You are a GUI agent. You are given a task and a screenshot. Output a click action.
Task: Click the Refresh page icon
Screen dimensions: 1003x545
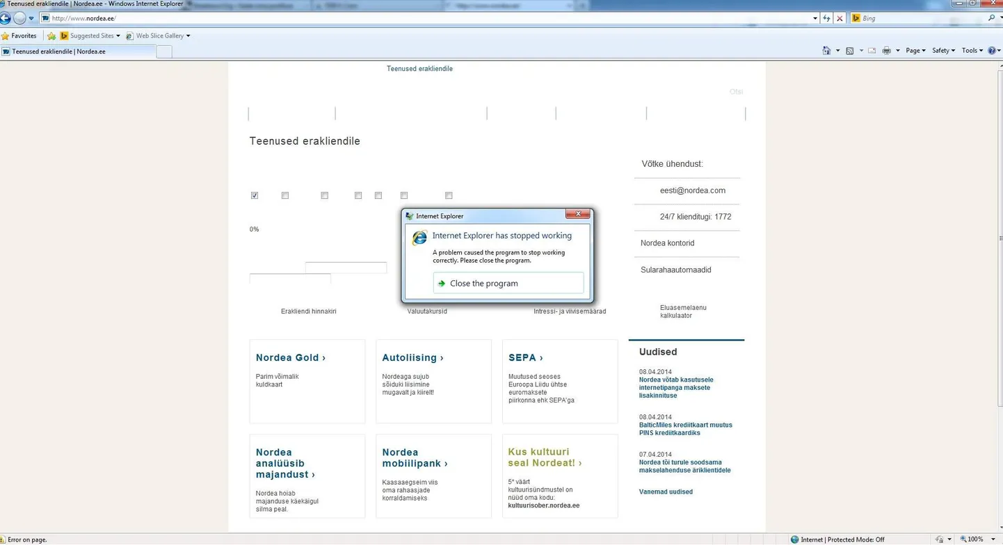(x=826, y=18)
